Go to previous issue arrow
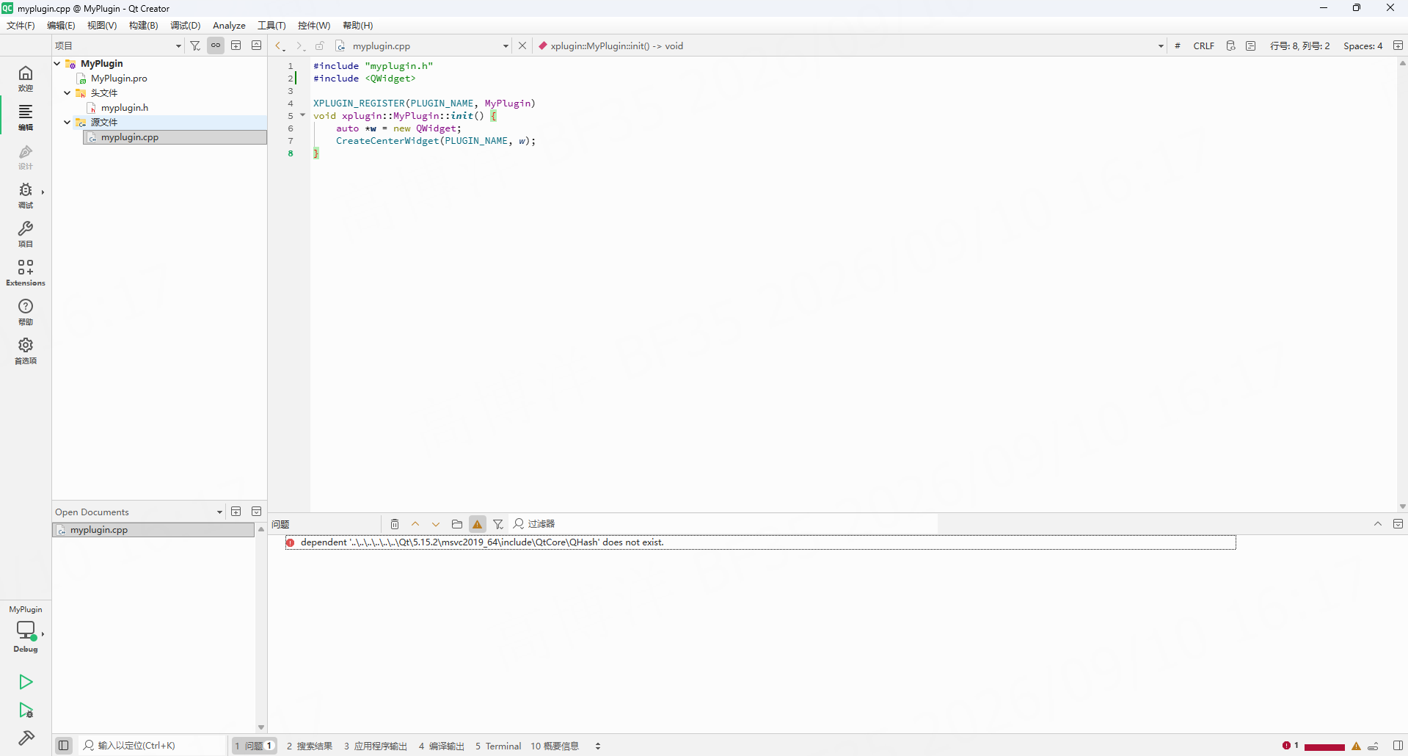This screenshot has width=1408, height=756. pos(415,524)
